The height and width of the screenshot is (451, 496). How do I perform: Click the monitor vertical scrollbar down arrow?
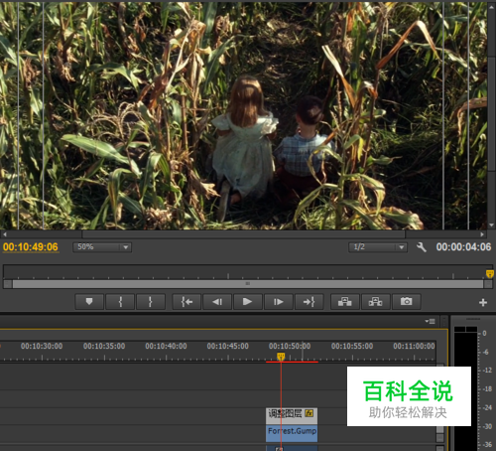tap(491, 225)
